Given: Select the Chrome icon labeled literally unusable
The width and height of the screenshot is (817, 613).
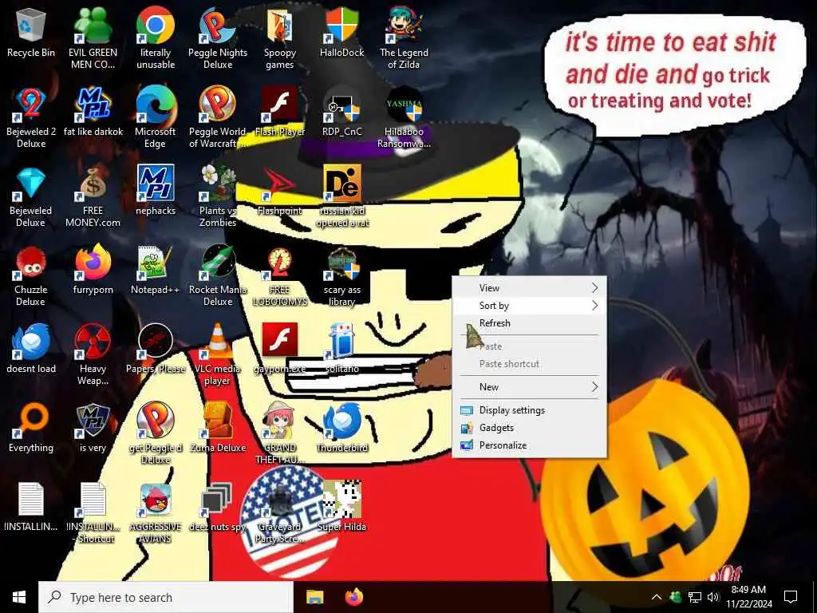Looking at the screenshot, I should click(156, 38).
